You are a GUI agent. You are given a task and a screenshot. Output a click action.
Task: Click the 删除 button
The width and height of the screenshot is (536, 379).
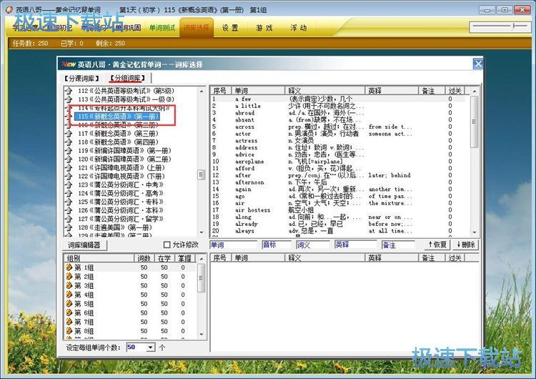(464, 245)
